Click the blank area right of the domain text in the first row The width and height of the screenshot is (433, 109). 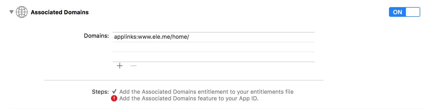tap(251, 37)
